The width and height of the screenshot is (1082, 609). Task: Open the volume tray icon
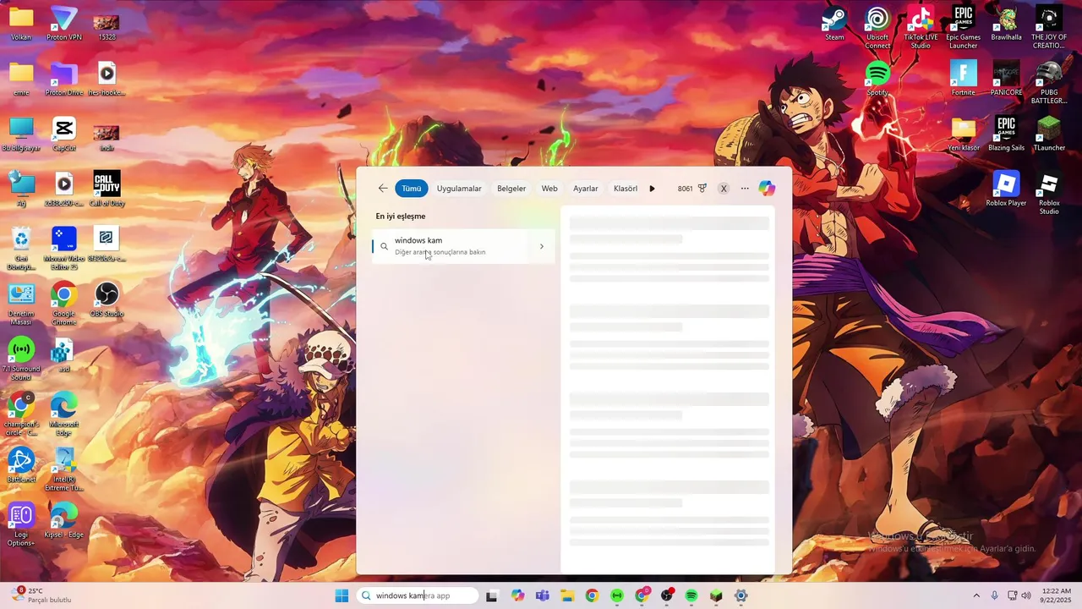coord(1026,595)
